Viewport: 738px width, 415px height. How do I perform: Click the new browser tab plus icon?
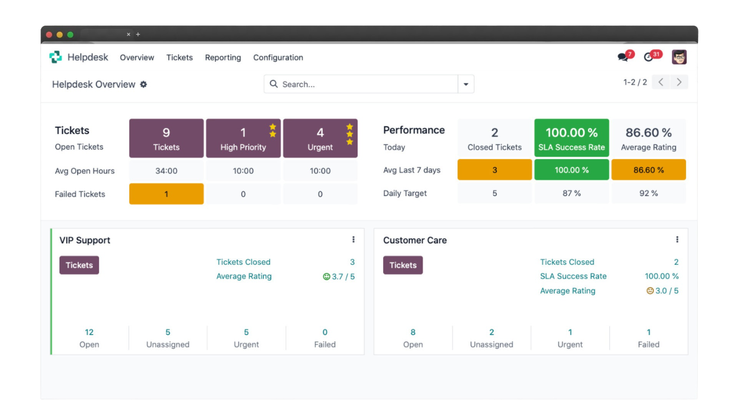click(x=138, y=34)
